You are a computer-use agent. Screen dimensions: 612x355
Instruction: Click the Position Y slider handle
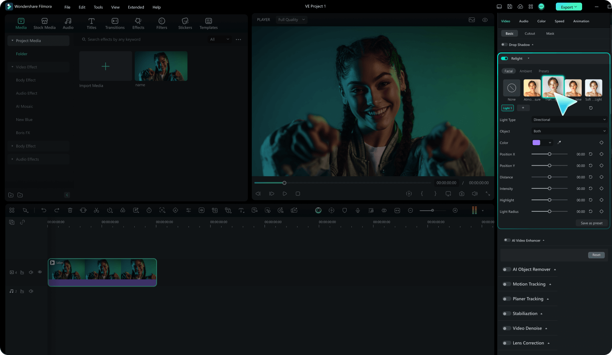(549, 166)
